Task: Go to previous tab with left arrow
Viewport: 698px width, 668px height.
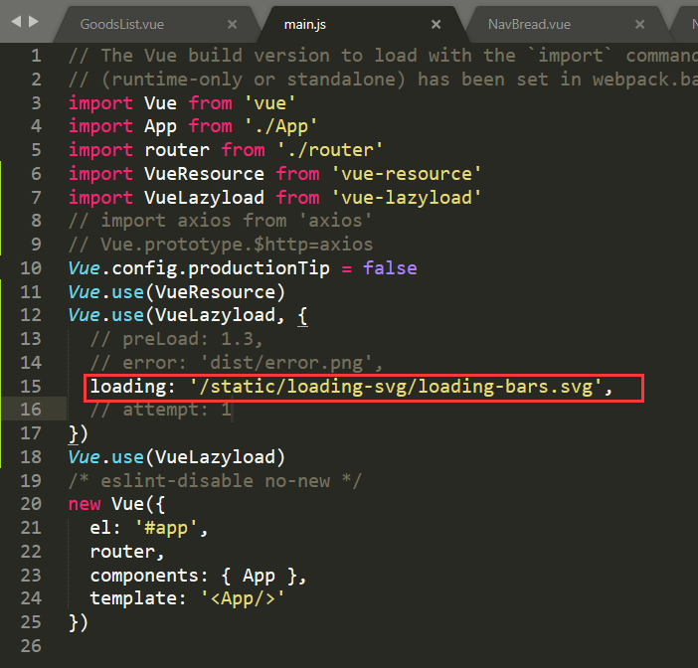Action: tap(16, 21)
